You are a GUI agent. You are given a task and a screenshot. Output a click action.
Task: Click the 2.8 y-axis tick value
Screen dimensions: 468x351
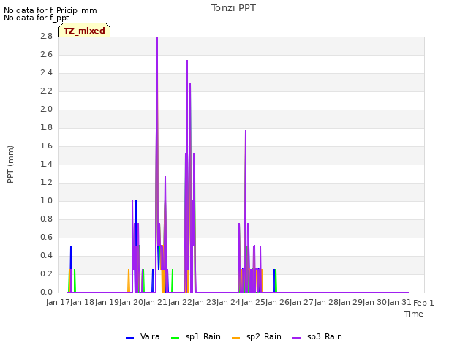(46, 37)
